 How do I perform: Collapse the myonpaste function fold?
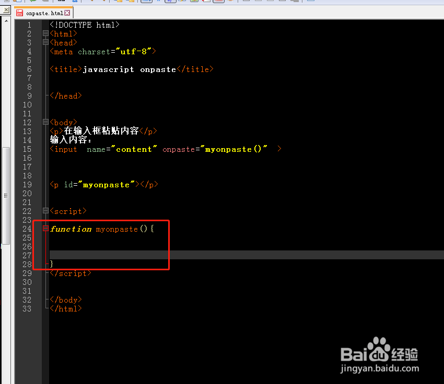45,228
